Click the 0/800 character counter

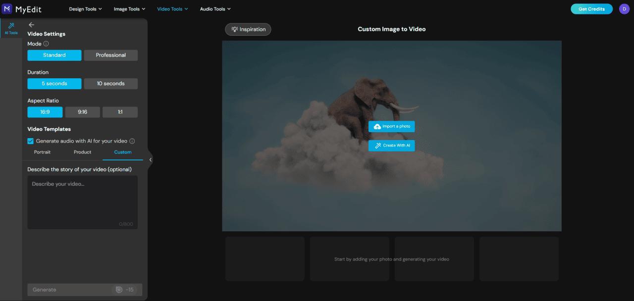click(126, 224)
